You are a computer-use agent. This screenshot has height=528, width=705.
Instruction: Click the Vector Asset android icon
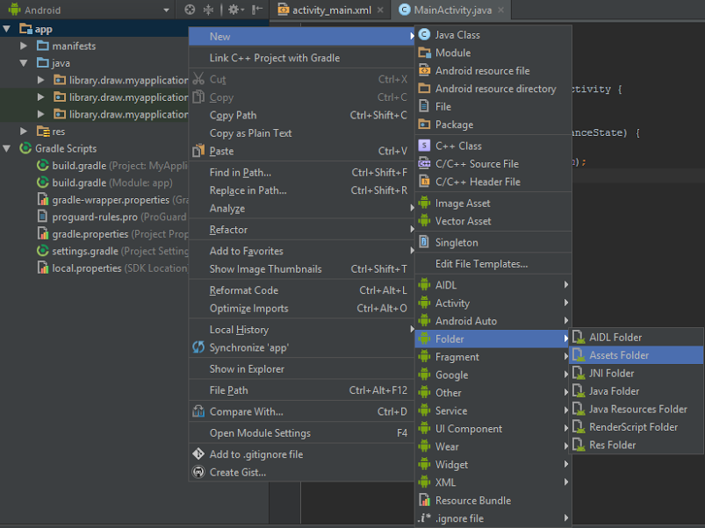pos(424,221)
